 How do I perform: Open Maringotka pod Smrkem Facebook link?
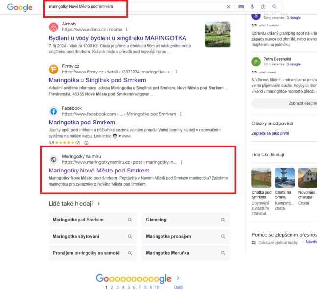(x=82, y=122)
